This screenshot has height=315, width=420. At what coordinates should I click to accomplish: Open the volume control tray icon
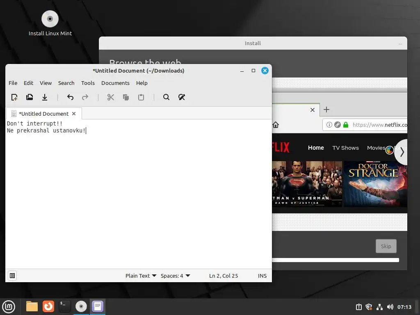coord(390,307)
